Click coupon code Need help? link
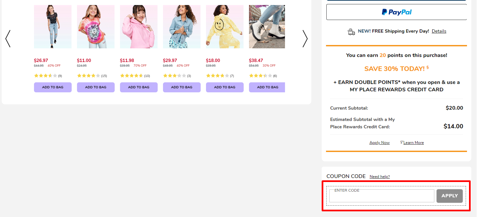Screen dimensions: 478x217 [x=380, y=177]
